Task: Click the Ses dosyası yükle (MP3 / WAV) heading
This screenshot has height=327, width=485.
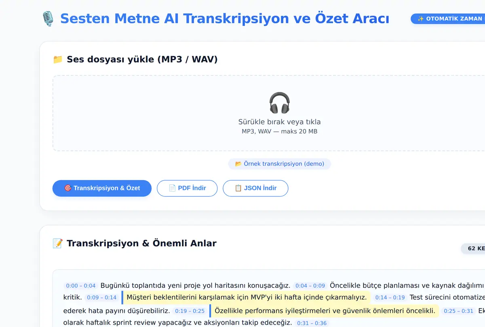Action: tap(142, 60)
